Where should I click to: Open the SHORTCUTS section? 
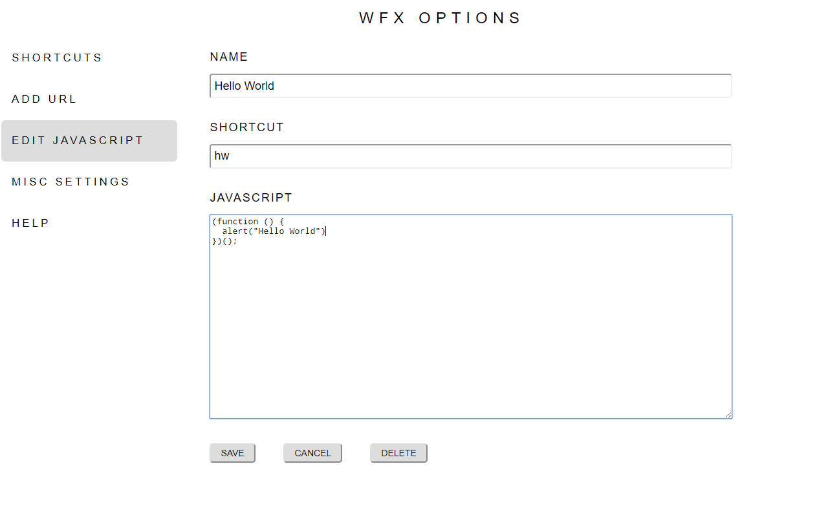click(56, 58)
